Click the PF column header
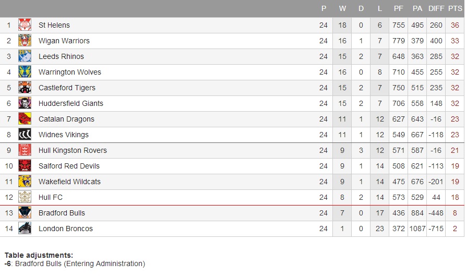466x276 pixels. click(399, 8)
